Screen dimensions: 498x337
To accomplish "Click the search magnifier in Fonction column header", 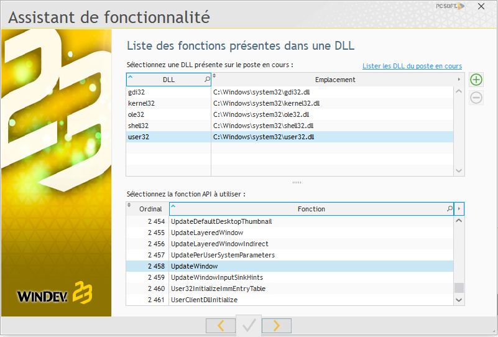I will 450,209.
